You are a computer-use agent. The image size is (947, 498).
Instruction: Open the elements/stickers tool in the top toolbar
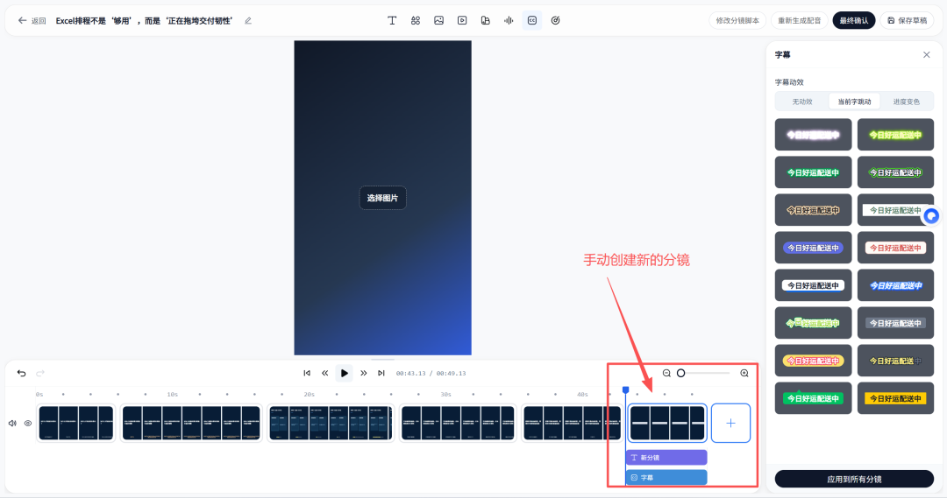tap(416, 20)
